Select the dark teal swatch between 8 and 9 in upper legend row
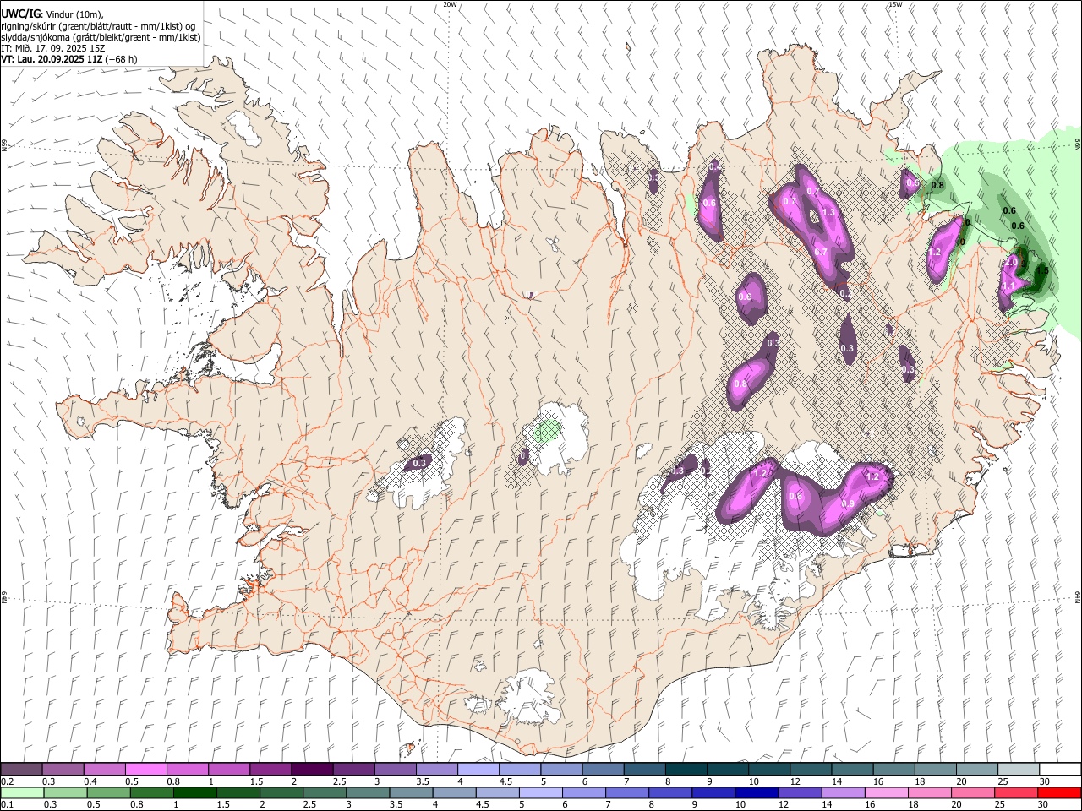Screen dimensions: 1082x811 pos(685,770)
